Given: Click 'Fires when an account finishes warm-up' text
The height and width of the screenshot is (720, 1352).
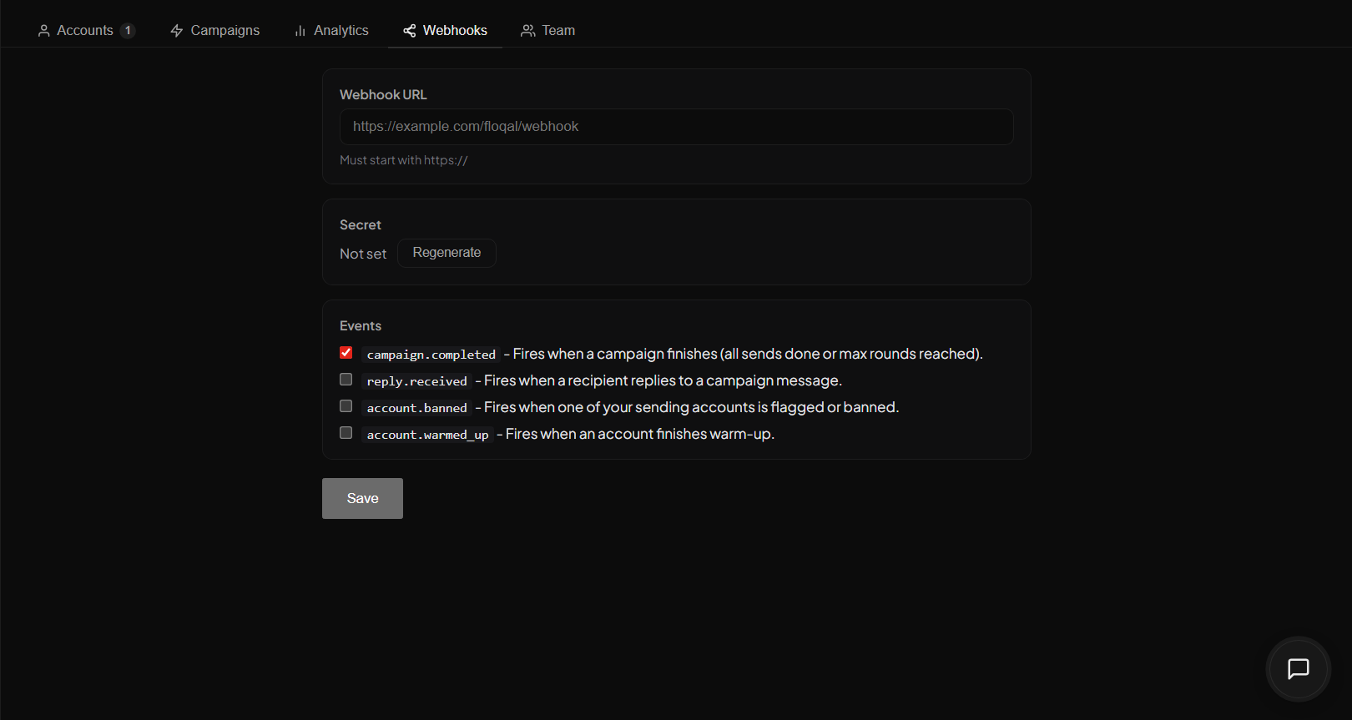Looking at the screenshot, I should click(640, 434).
